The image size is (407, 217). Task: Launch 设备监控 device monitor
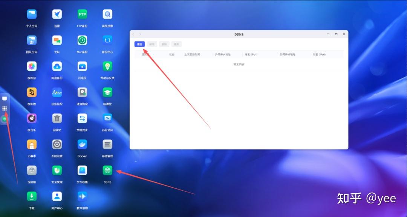tap(57, 93)
